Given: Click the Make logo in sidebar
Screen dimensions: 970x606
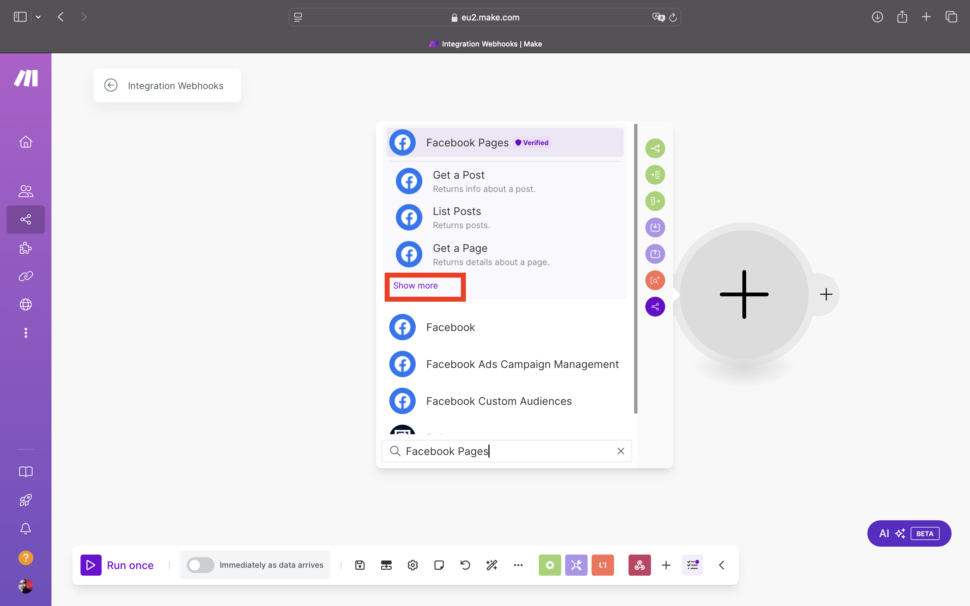Looking at the screenshot, I should (x=26, y=78).
